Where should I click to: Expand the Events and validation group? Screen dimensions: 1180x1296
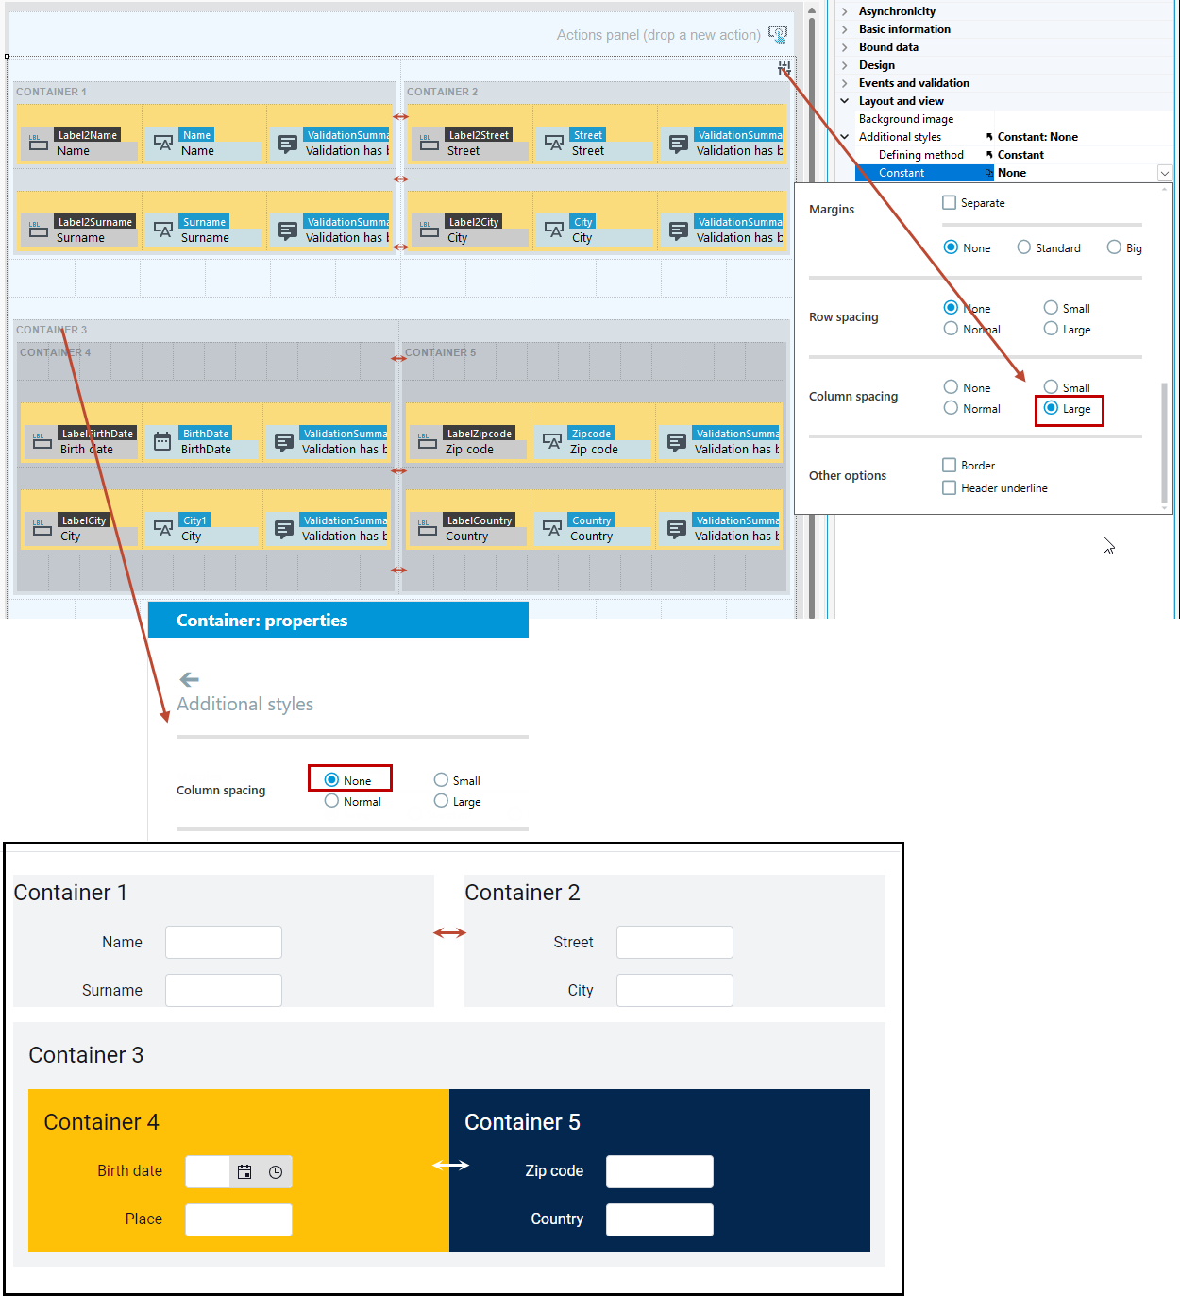pos(845,83)
